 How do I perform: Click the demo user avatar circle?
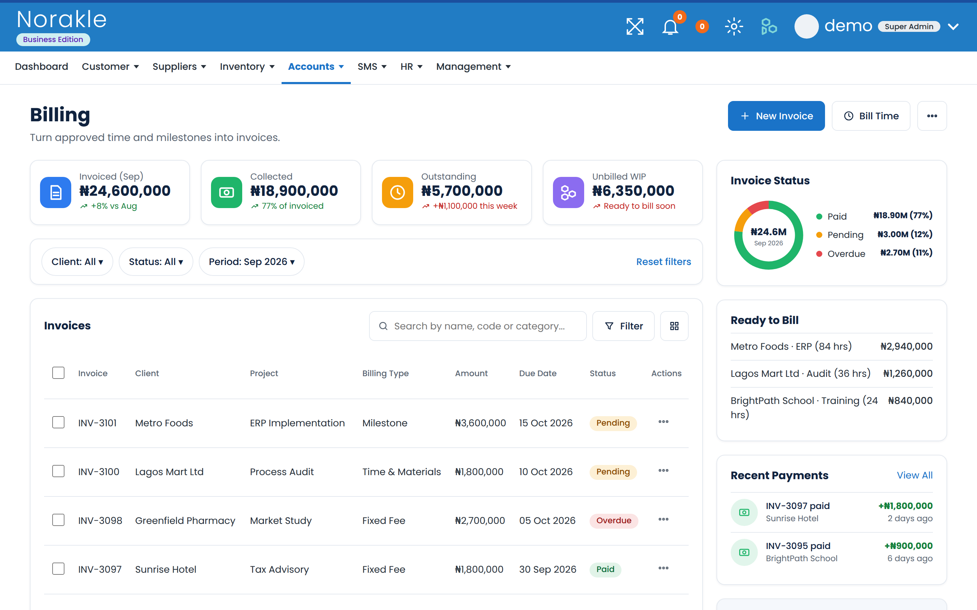[x=806, y=27]
